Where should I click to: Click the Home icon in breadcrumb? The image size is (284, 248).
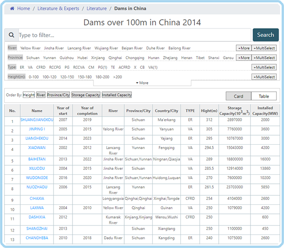click(x=12, y=9)
